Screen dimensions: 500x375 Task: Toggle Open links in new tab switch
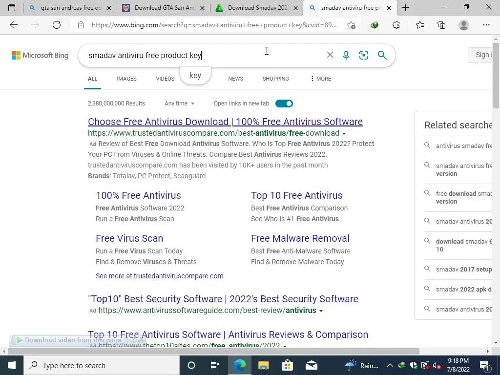point(284,104)
